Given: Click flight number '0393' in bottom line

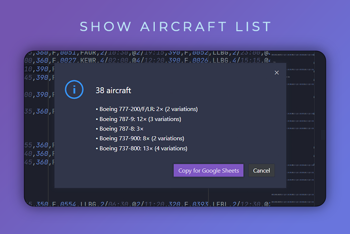Looking at the screenshot, I should 200,204.
